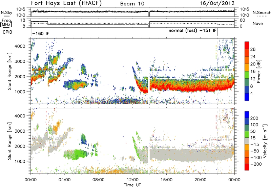271x187 pixels.
Task: Click the title 'Fort Hays East (fitACF)'
Action: [x=66, y=3]
